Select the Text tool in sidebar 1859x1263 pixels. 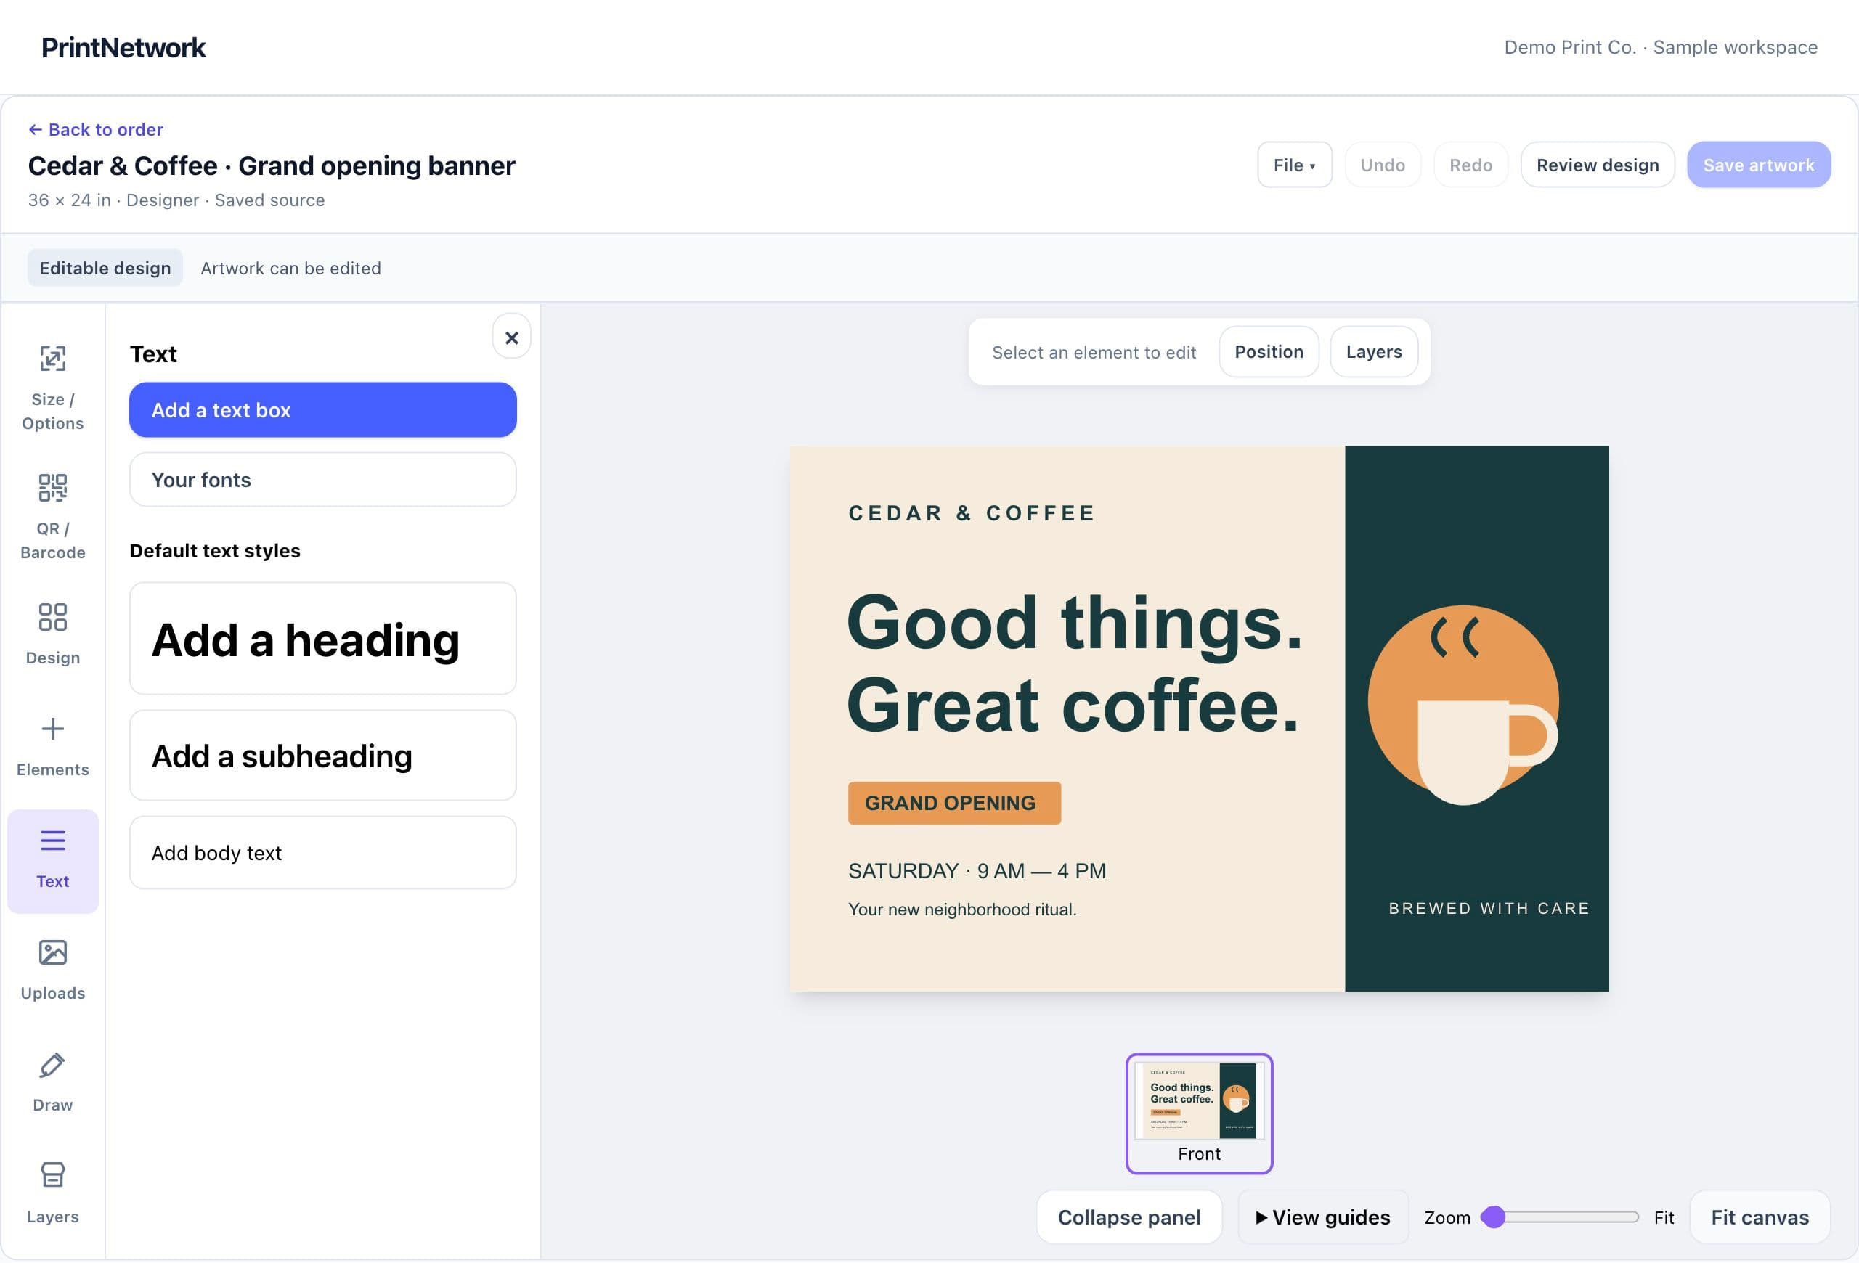tap(53, 861)
